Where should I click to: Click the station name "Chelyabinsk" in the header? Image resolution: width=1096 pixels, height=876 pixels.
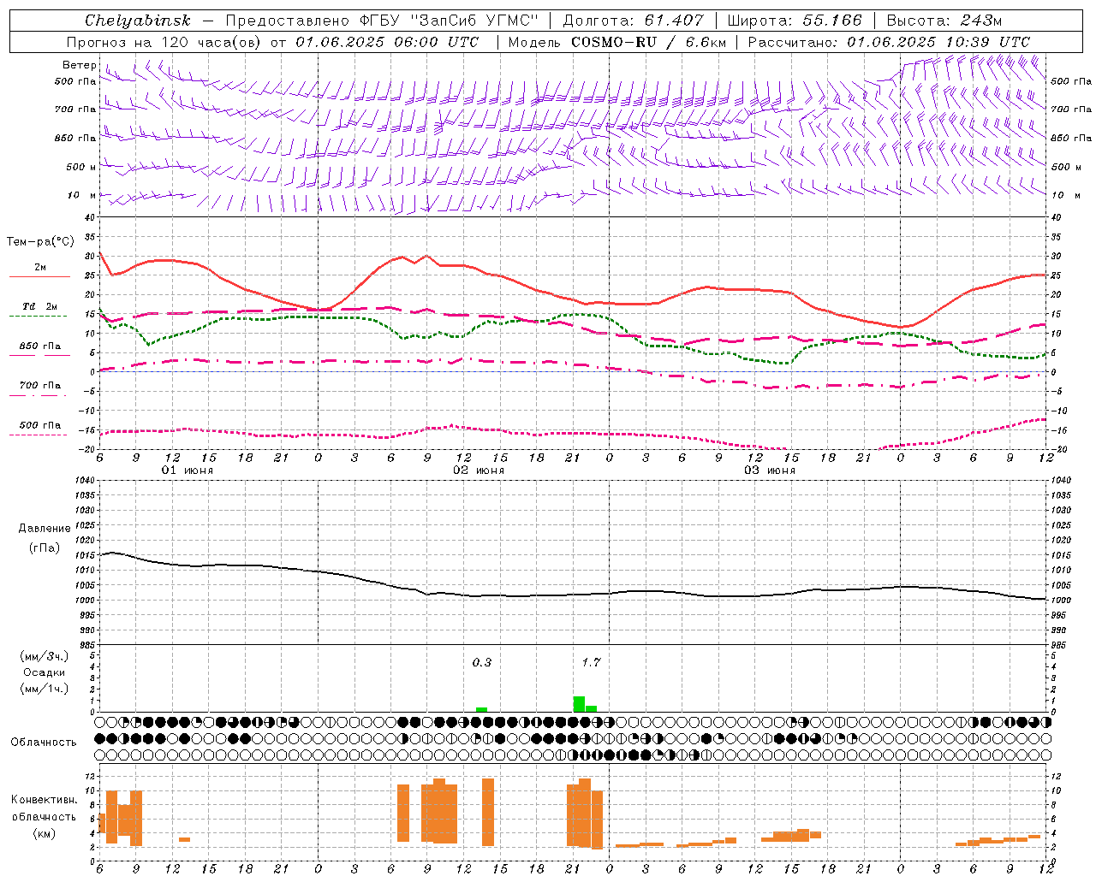138,21
